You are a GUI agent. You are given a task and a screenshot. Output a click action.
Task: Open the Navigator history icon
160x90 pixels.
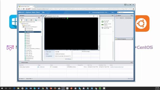(x=39, y=18)
